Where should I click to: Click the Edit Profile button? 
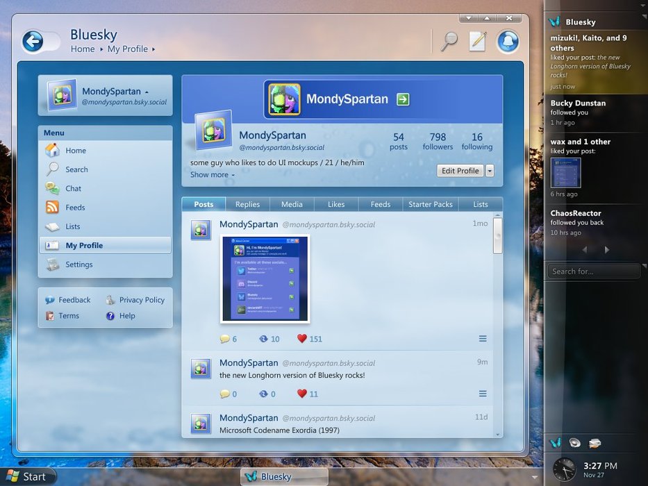click(460, 171)
